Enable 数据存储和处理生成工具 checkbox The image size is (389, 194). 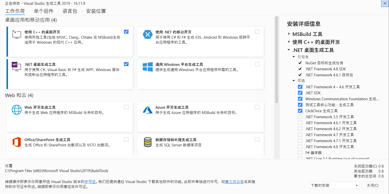[257, 139]
